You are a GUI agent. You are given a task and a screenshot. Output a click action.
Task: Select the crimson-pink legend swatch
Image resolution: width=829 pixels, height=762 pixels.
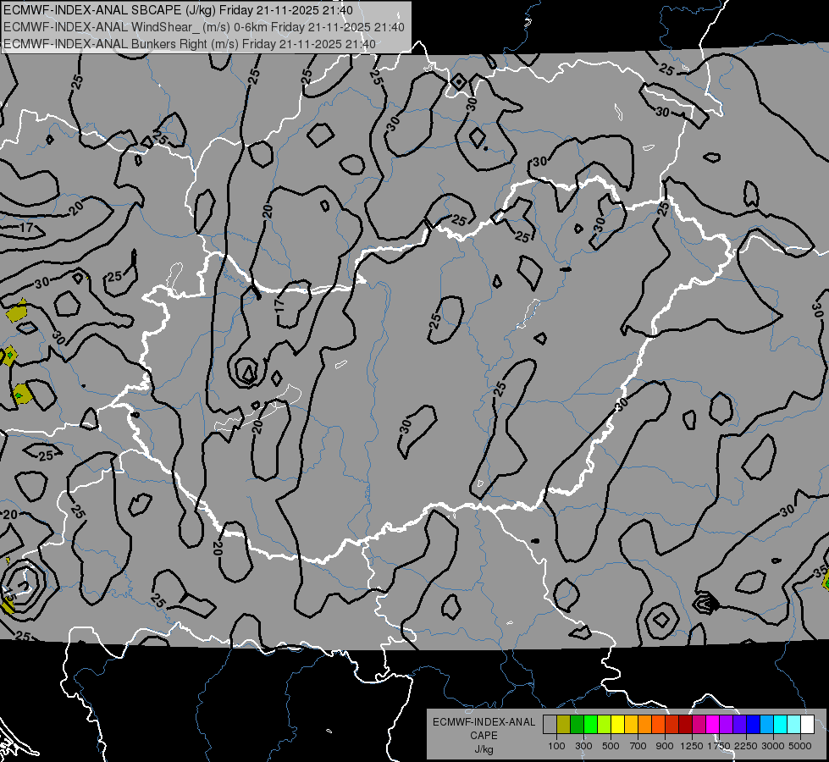699,725
